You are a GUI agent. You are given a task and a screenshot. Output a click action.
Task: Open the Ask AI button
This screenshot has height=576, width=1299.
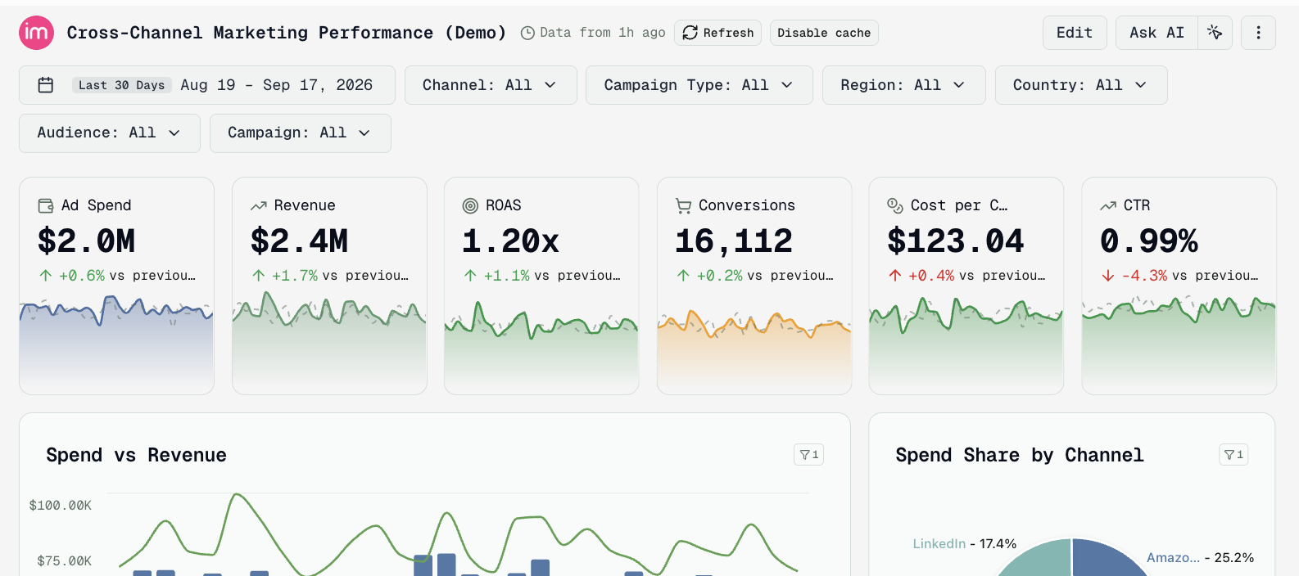click(x=1156, y=33)
